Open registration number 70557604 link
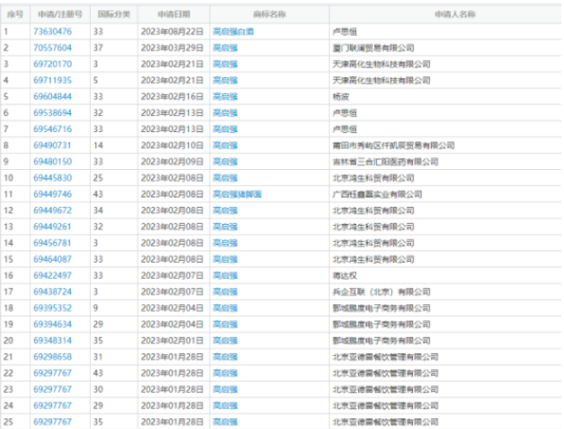The image size is (564, 429). [x=52, y=48]
